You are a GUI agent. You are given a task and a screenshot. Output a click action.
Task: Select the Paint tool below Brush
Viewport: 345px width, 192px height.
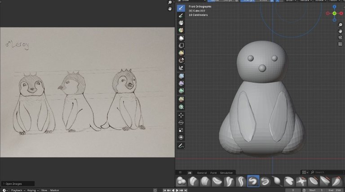point(181,16)
